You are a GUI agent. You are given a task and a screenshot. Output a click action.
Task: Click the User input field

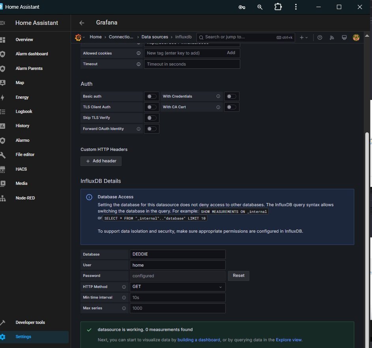point(178,265)
